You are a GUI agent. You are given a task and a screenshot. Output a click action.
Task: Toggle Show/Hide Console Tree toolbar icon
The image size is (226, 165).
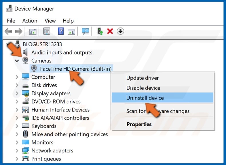(33, 31)
